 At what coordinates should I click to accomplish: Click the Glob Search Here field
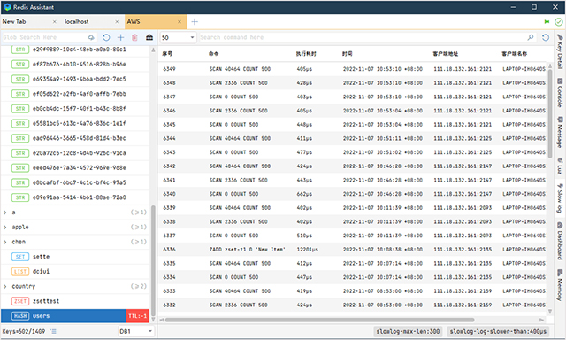pyautogui.click(x=45, y=37)
